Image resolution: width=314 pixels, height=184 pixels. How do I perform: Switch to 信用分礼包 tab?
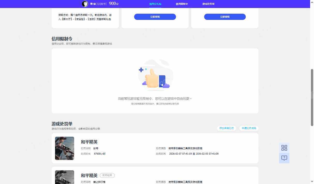pyautogui.click(x=155, y=4)
